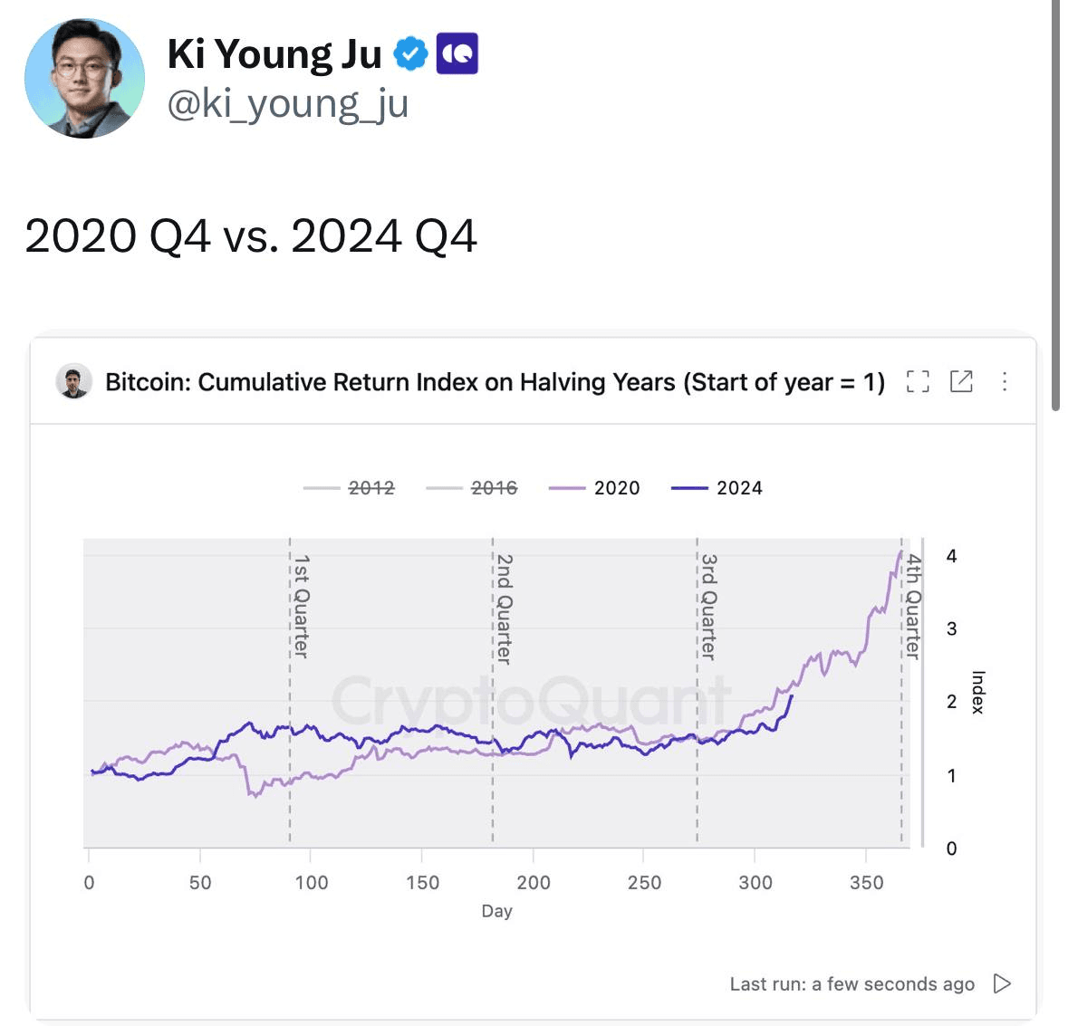
Task: Click the 2nd Quarter dashed marker
Action: [493, 691]
